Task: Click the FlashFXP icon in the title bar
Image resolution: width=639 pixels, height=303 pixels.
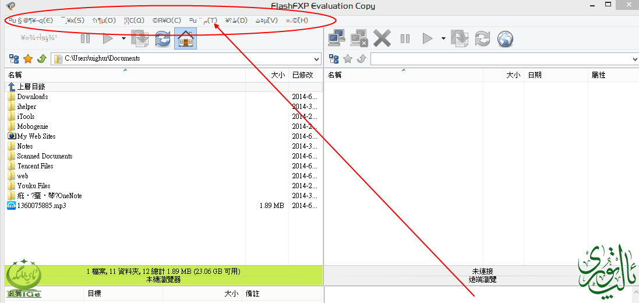Action: pyautogui.click(x=11, y=6)
